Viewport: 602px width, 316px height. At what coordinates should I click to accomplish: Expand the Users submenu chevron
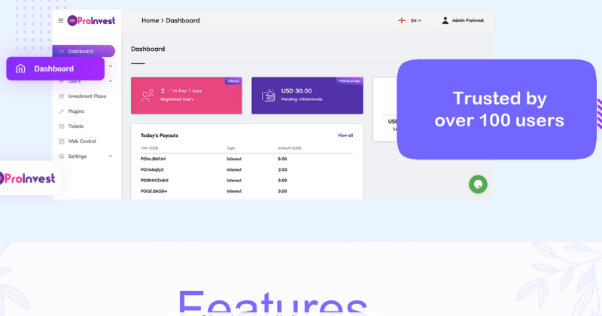pyautogui.click(x=111, y=81)
